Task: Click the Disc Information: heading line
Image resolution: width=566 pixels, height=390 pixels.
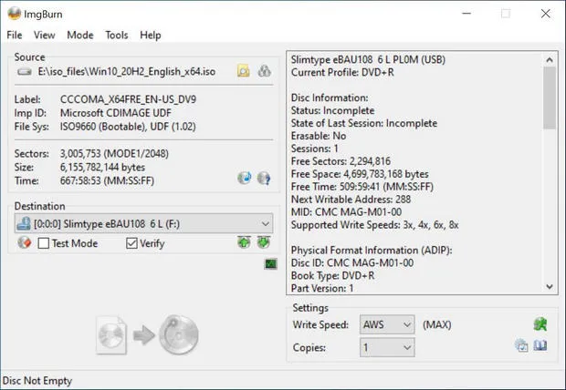Action: click(330, 97)
